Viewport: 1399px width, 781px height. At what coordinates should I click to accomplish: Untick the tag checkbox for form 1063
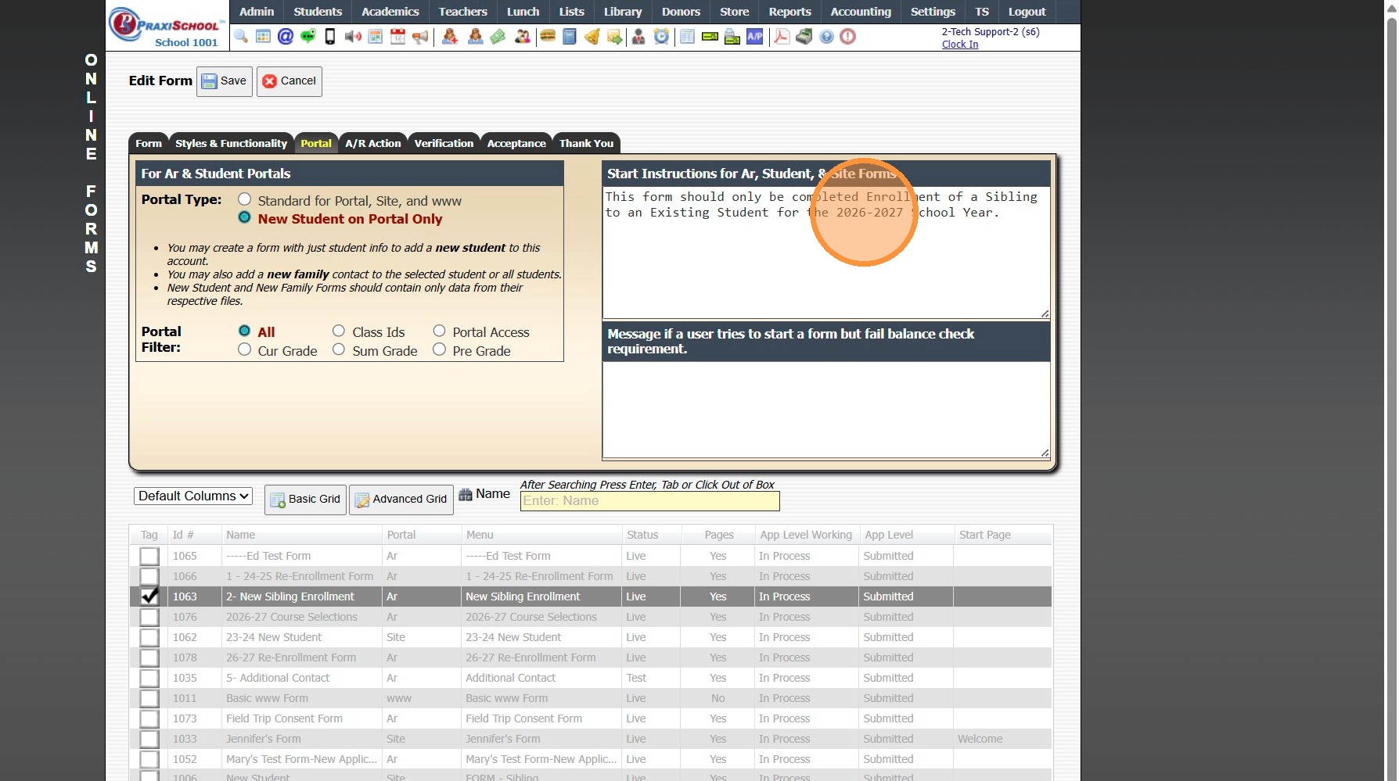coord(149,596)
